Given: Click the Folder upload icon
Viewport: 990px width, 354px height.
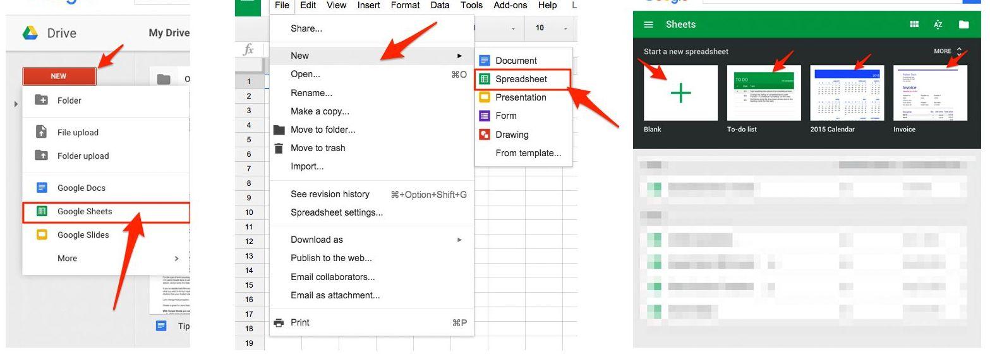Looking at the screenshot, I should coord(42,156).
